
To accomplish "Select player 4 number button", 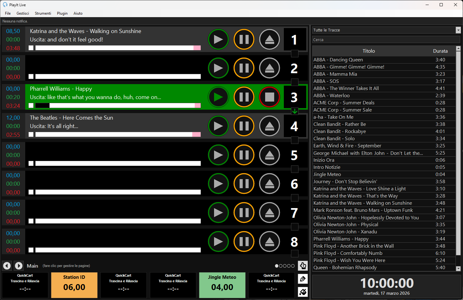I will pos(294,126).
